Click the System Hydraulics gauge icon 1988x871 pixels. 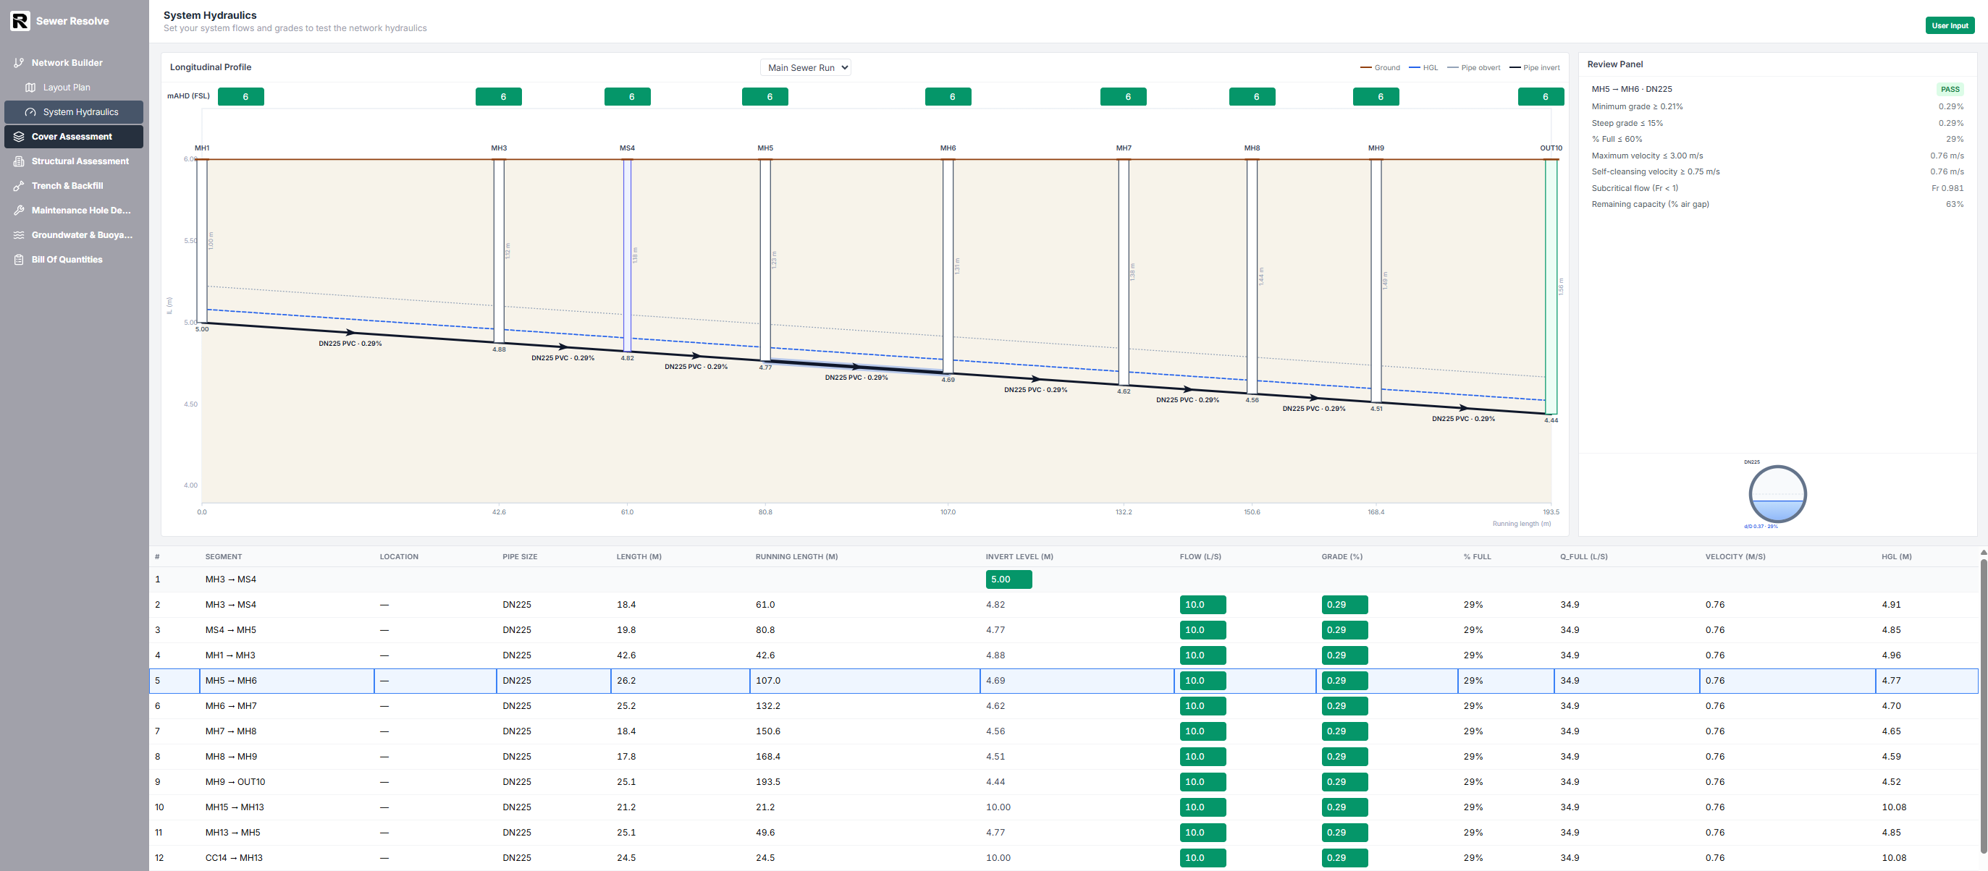[x=30, y=112]
